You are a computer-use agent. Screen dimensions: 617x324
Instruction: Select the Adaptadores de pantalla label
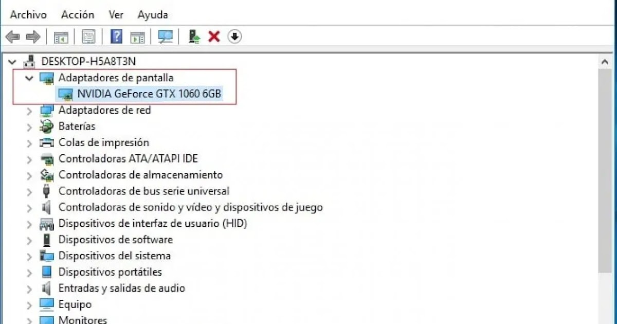[116, 78]
